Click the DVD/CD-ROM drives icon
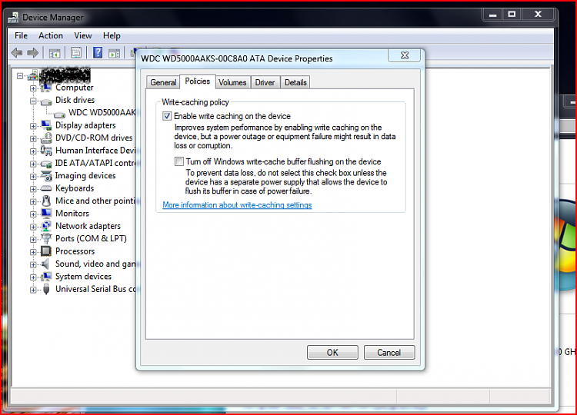This screenshot has width=577, height=415. (46, 138)
